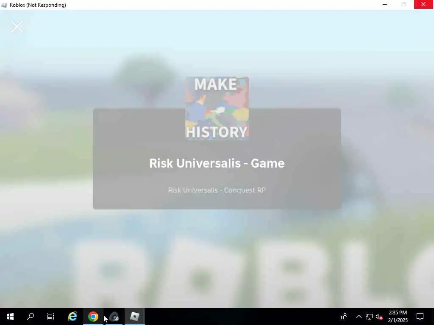Switch to Google Chrome on the taskbar

click(x=93, y=317)
